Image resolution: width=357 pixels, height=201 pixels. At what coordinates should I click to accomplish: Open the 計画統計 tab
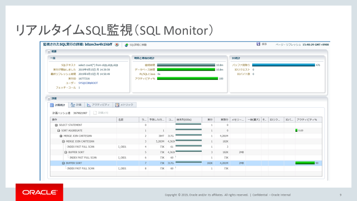tap(58, 105)
